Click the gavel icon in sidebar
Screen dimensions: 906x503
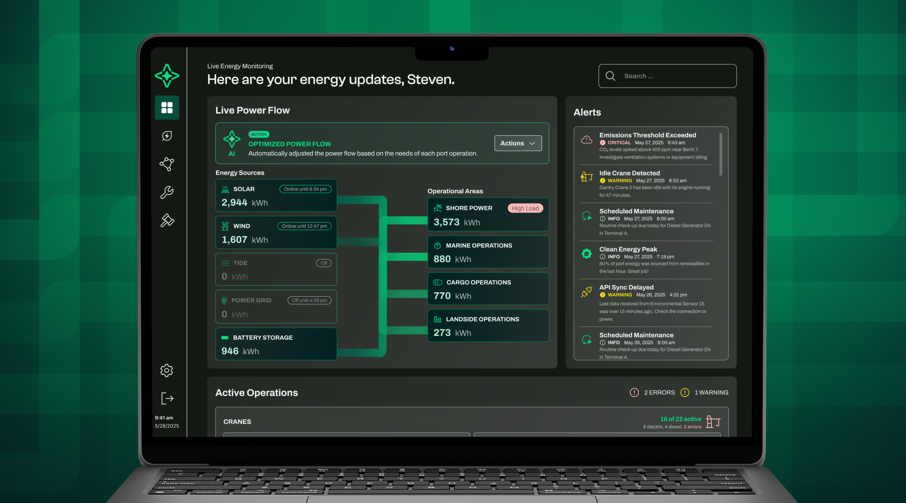click(x=167, y=220)
